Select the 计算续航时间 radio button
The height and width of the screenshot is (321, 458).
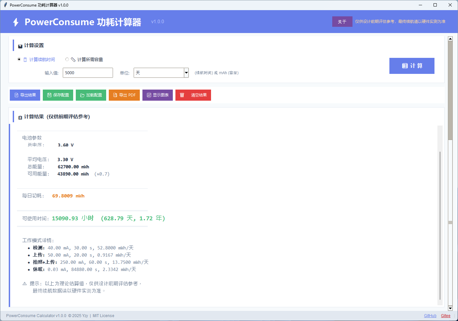[x=19, y=59]
